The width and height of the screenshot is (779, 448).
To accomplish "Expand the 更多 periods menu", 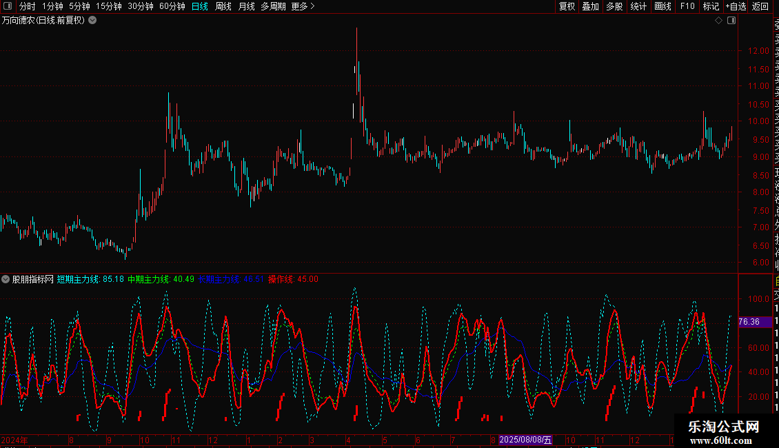I will (303, 6).
